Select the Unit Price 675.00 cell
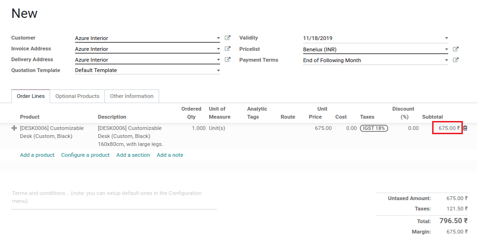The width and height of the screenshot is (477, 242). (x=323, y=128)
